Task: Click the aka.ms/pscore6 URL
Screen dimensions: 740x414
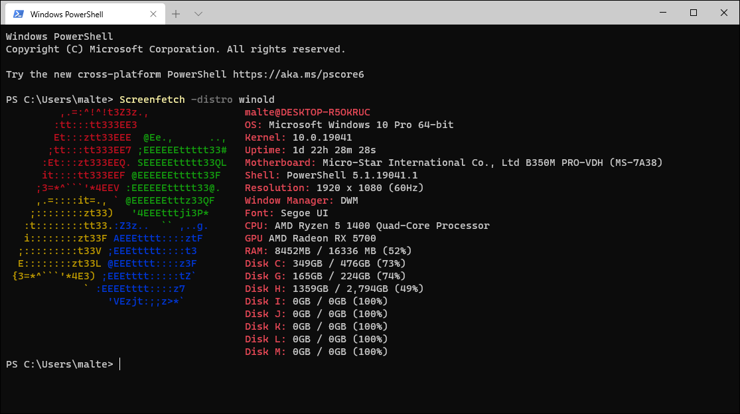Action: [x=298, y=74]
